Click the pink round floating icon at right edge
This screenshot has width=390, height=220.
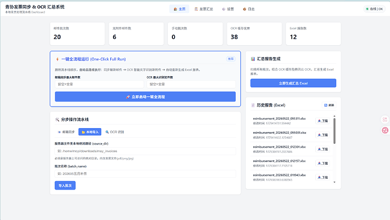(385, 130)
